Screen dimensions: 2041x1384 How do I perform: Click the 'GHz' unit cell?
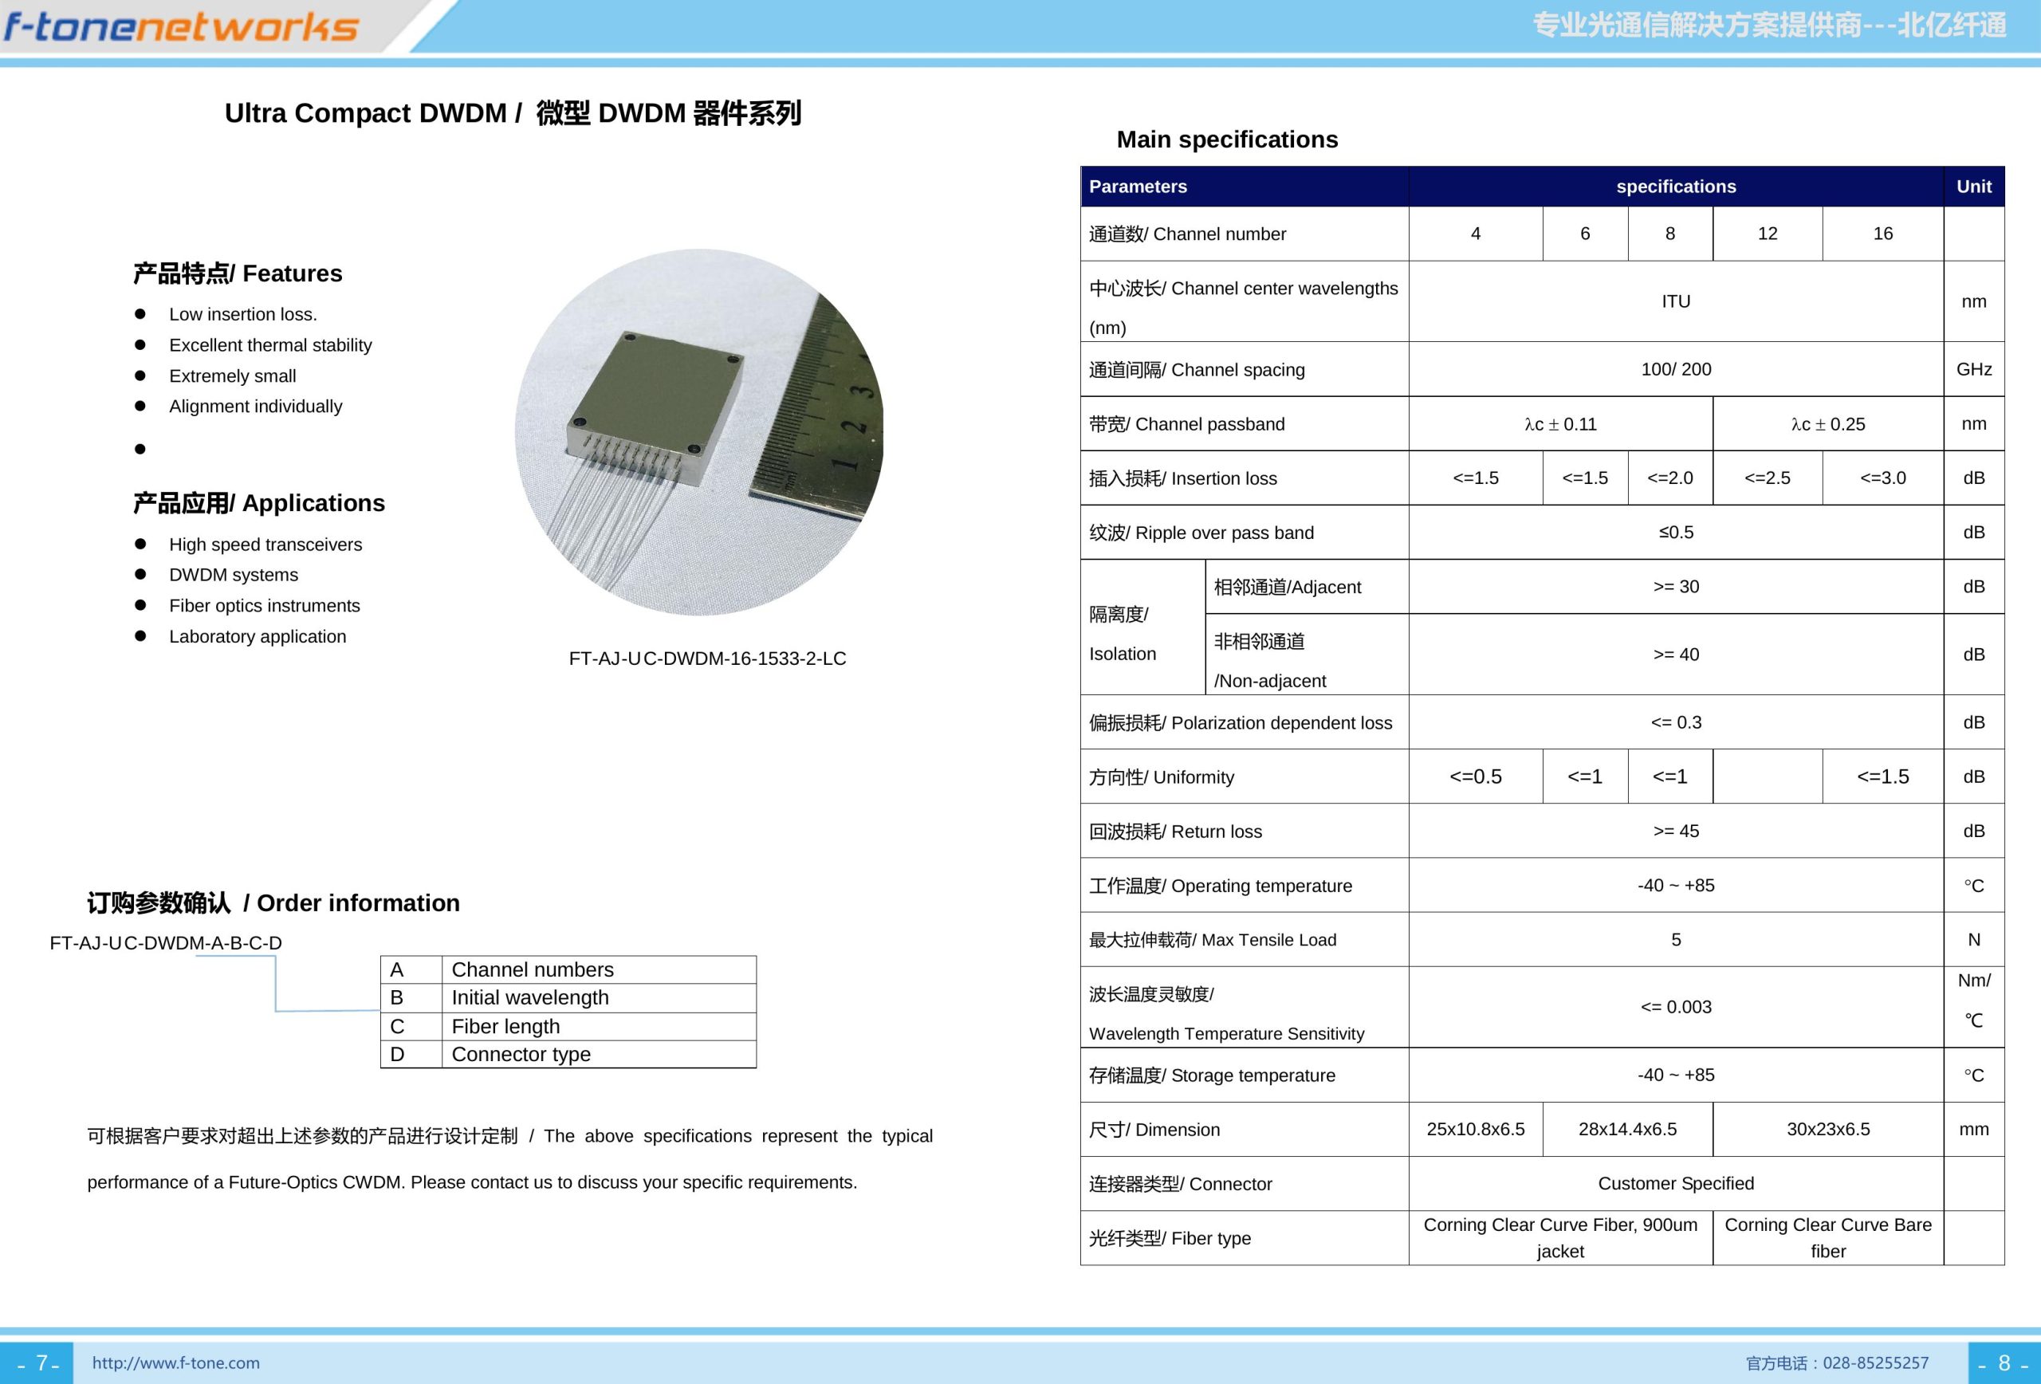1973,369
